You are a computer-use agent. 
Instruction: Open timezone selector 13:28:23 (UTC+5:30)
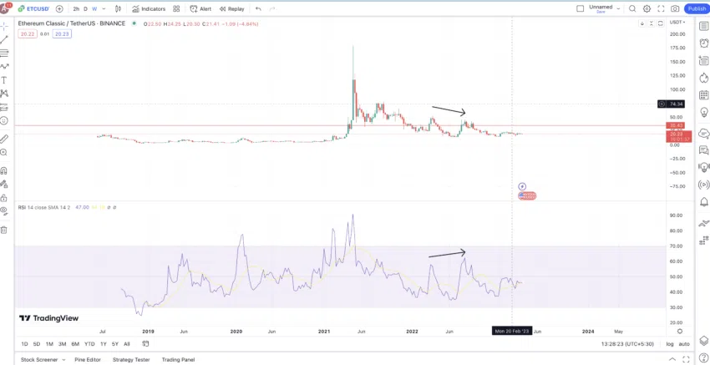(x=627, y=344)
